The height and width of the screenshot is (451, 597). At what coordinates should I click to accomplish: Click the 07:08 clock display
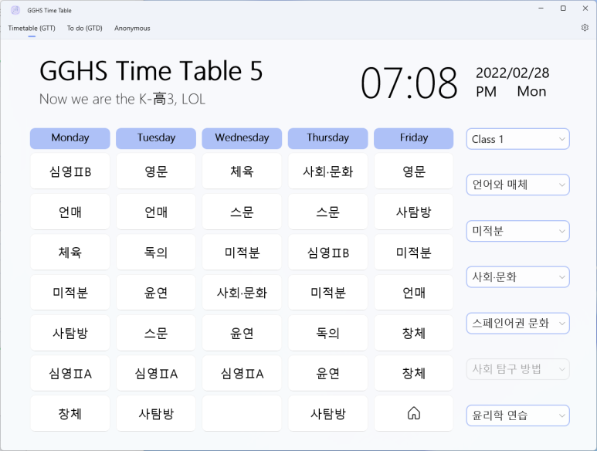(409, 83)
